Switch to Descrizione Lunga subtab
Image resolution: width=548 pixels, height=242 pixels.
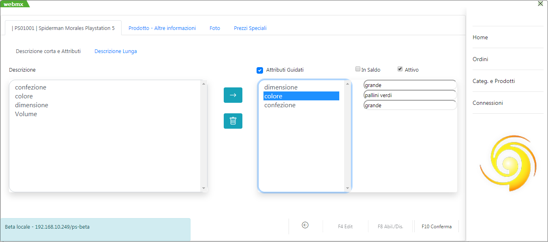pos(116,51)
